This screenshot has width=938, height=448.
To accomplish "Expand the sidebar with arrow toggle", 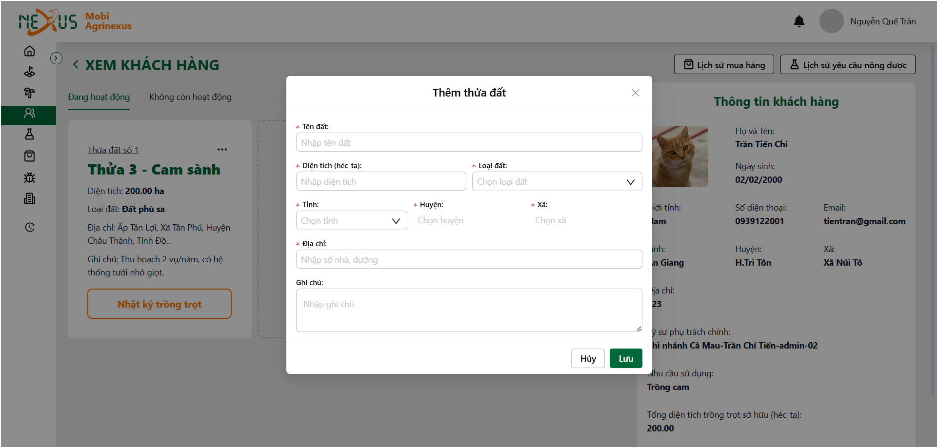I will tap(56, 58).
